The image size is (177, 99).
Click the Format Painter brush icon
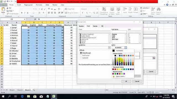(x=7, y=14)
